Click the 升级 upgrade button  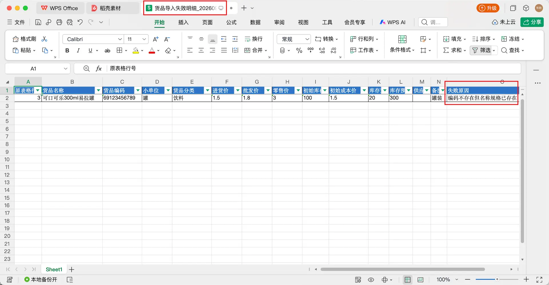488,8
